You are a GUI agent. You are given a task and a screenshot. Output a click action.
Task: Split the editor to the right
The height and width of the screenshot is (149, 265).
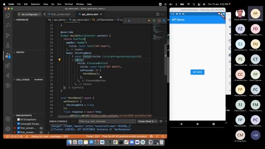157,14
